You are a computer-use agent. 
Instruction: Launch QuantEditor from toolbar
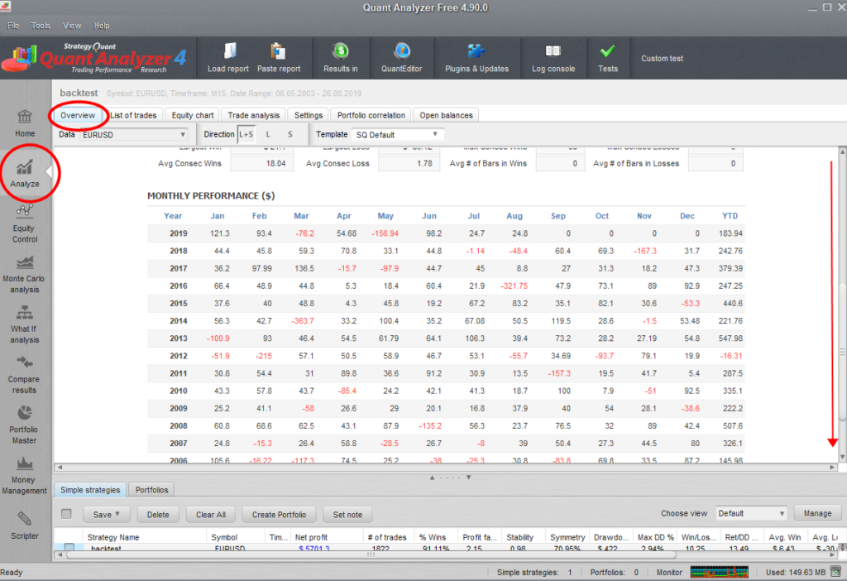point(401,58)
